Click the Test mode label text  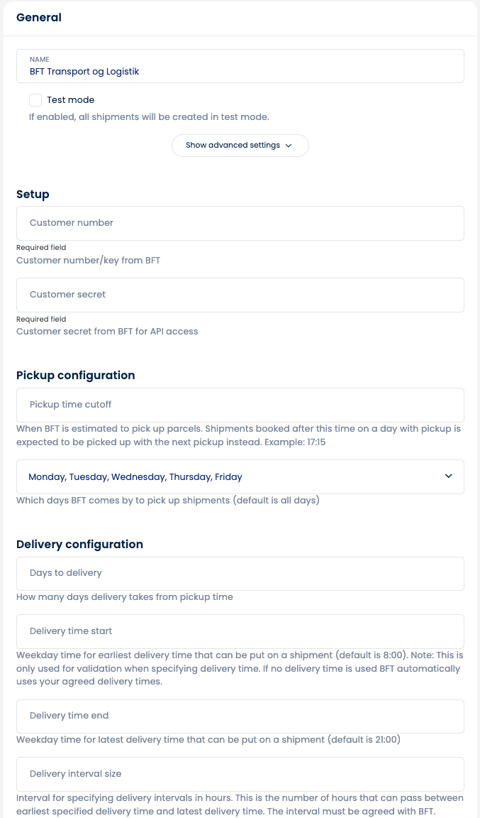click(x=71, y=100)
